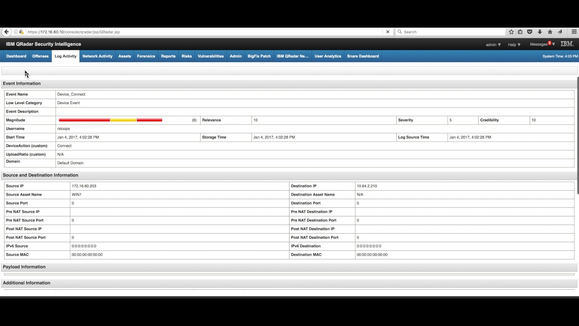Image resolution: width=579 pixels, height=326 pixels.
Task: Show bookmarks list icon in browser toolbar
Action: tap(520, 32)
